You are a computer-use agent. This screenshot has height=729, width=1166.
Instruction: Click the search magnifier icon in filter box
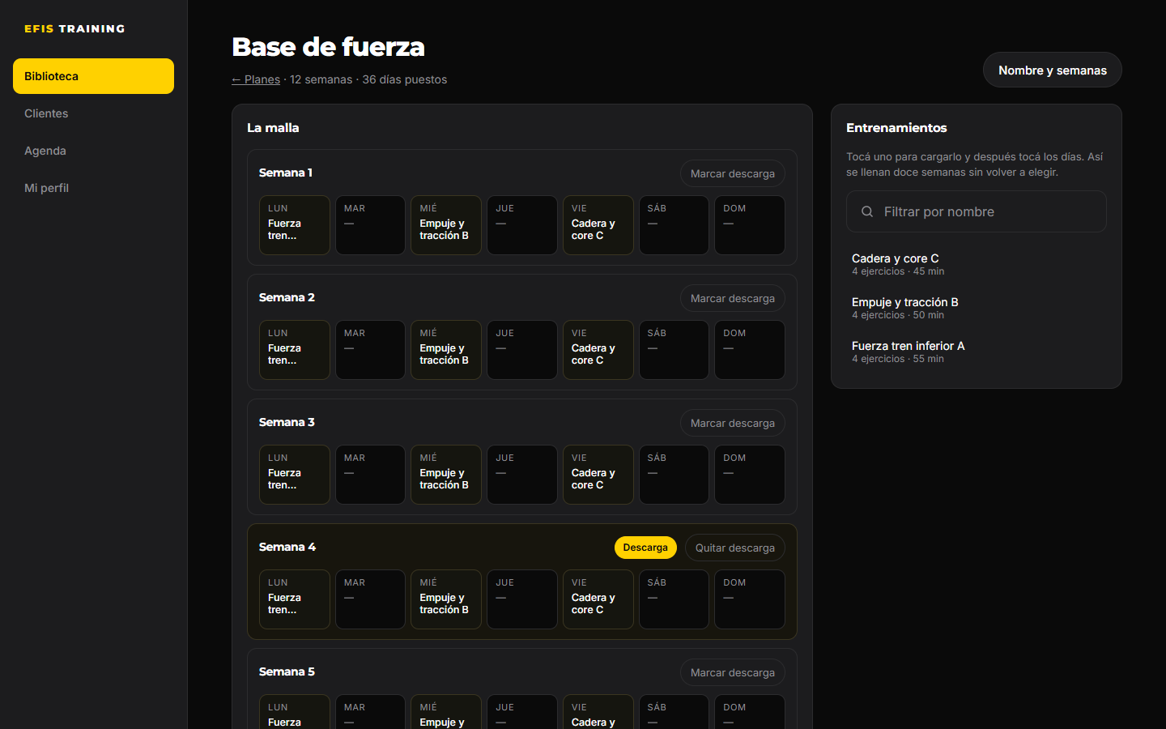tap(867, 211)
